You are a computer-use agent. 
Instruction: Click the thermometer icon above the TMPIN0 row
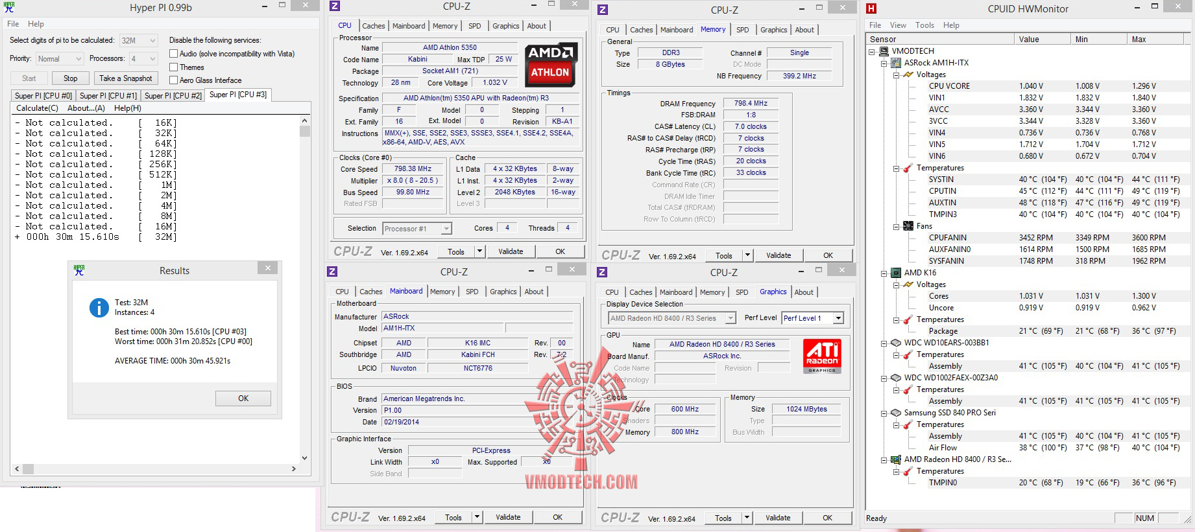[x=908, y=471]
